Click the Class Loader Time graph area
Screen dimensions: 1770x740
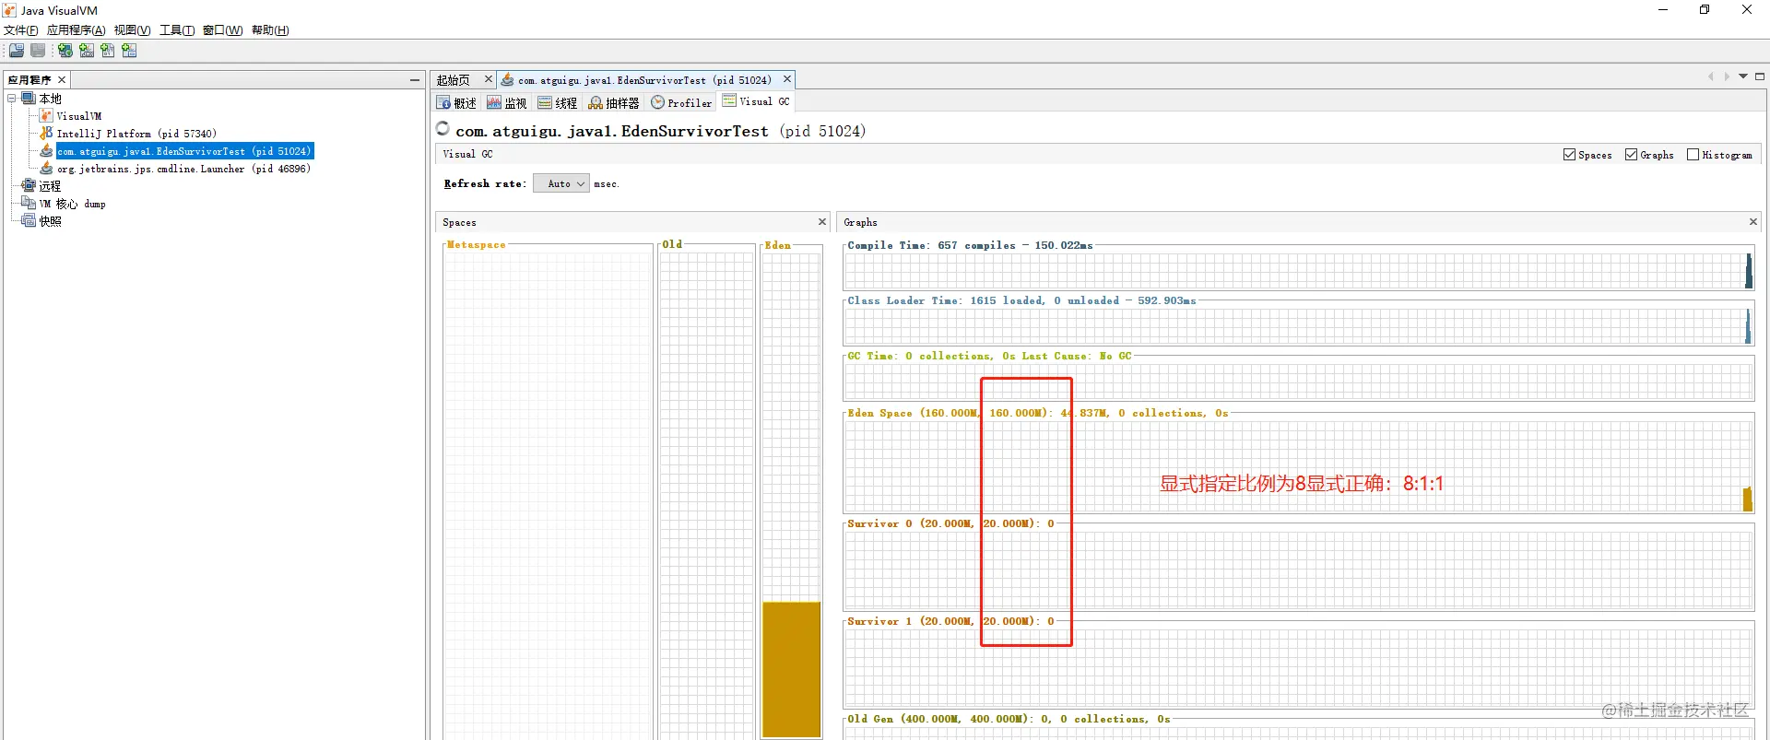[x=1298, y=326]
